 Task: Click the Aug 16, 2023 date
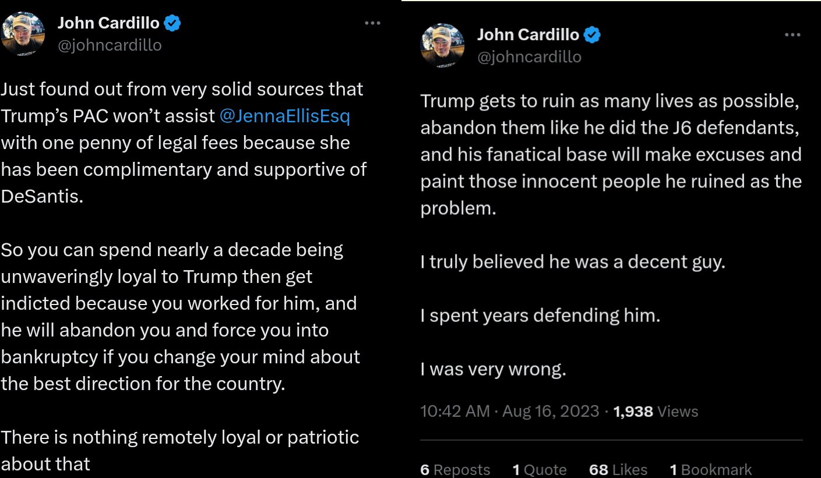point(551,411)
